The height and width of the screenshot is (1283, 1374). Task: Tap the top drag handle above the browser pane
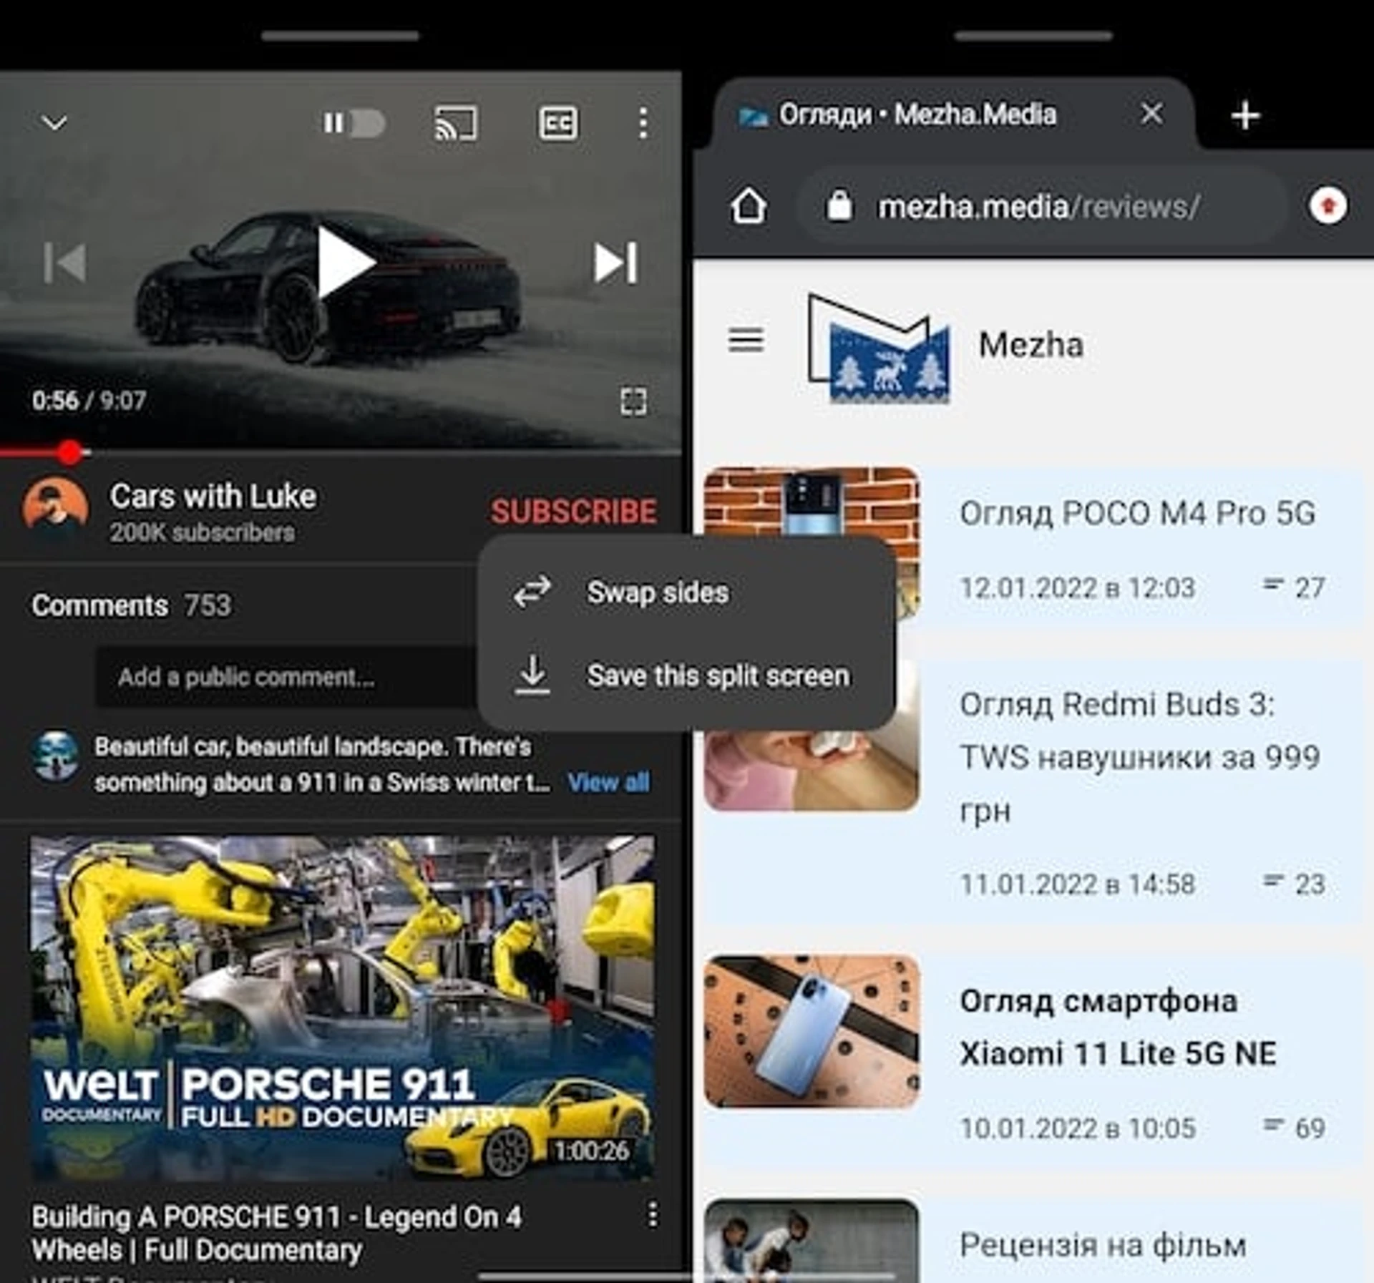1033,36
